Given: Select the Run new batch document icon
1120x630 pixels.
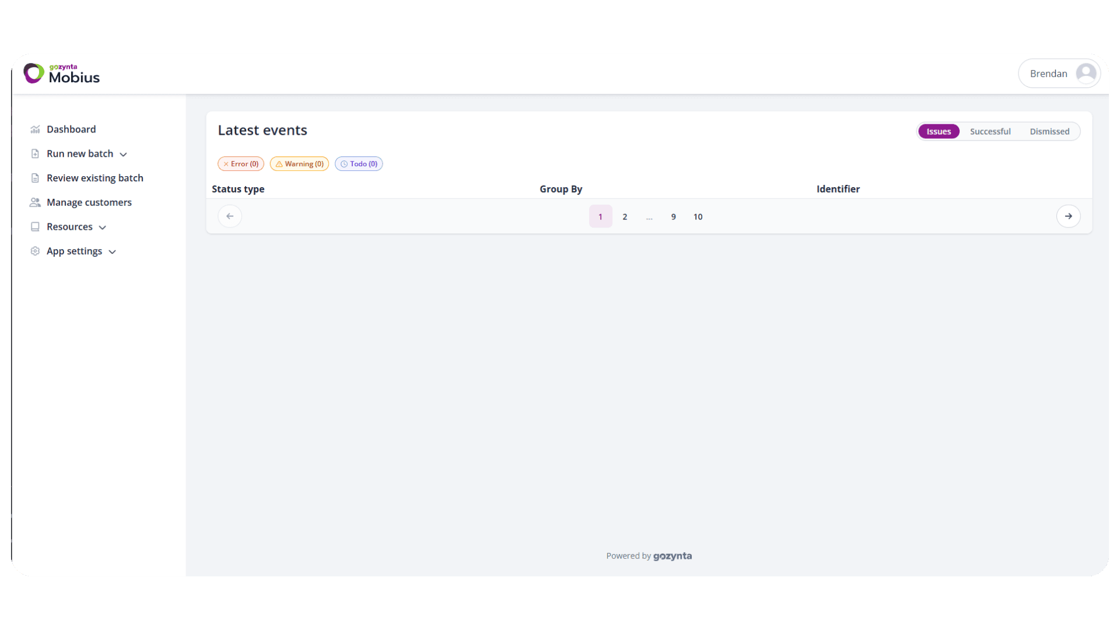Looking at the screenshot, I should coord(35,153).
